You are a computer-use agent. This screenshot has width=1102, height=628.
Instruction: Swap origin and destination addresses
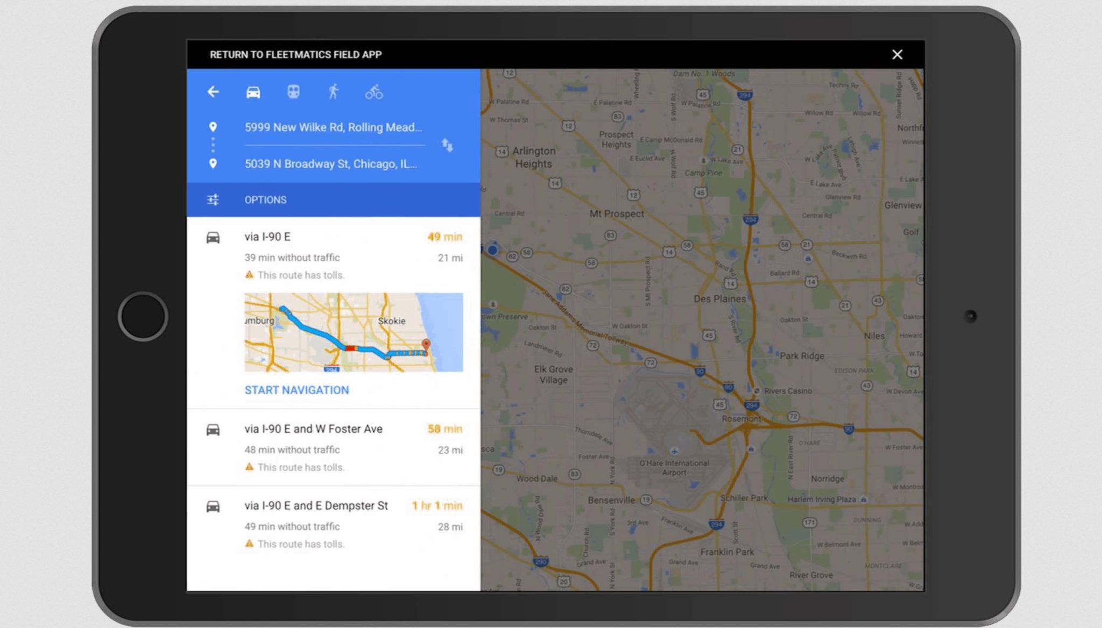pos(447,146)
